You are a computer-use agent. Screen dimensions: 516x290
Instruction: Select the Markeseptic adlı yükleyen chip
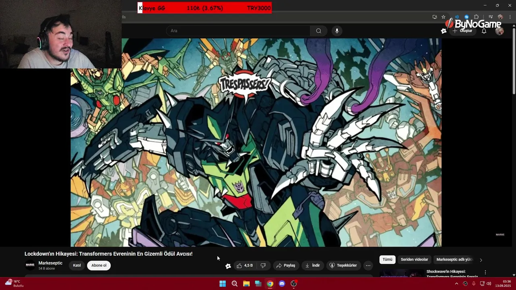(454, 259)
